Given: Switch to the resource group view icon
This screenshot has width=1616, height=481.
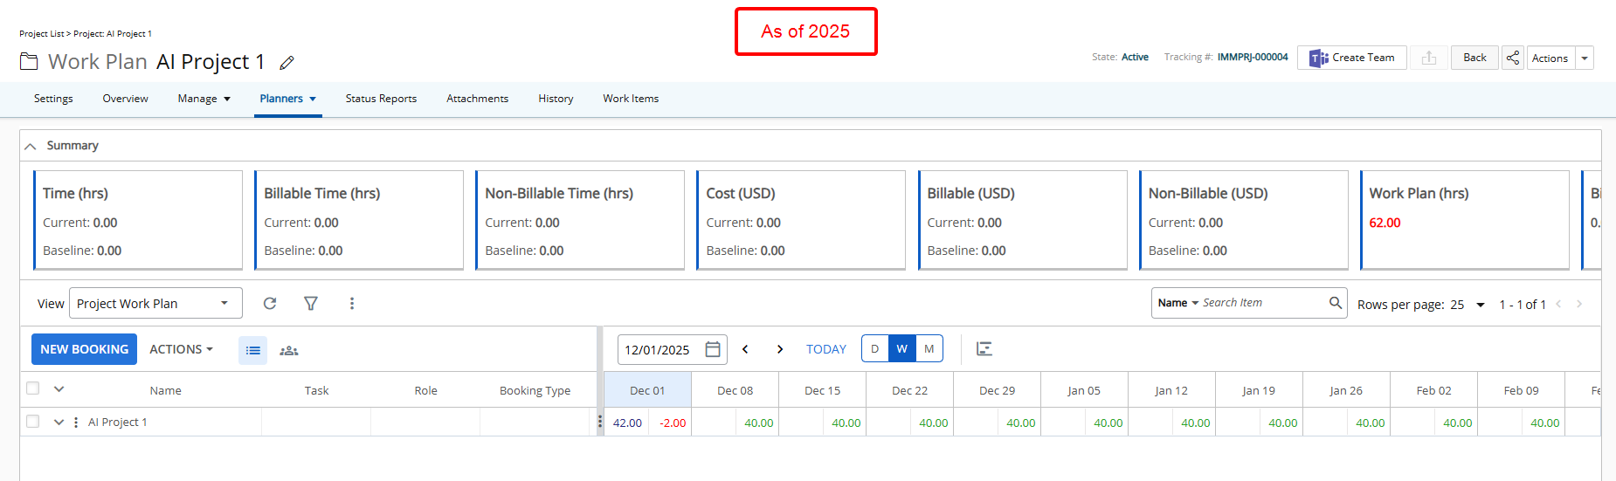Looking at the screenshot, I should (x=289, y=350).
